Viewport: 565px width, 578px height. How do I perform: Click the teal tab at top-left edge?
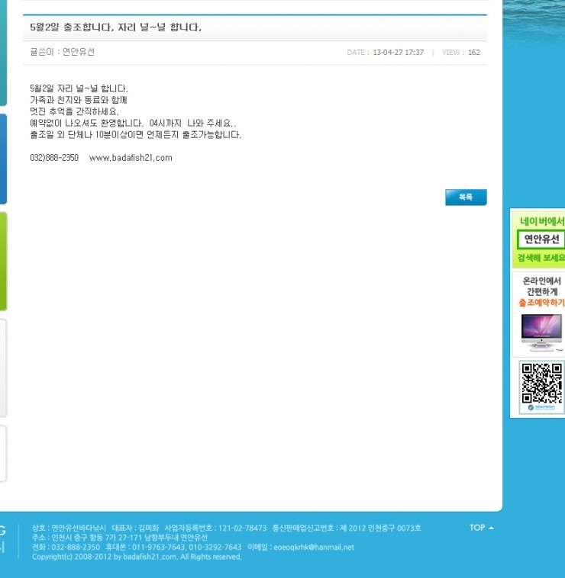click(x=3, y=52)
